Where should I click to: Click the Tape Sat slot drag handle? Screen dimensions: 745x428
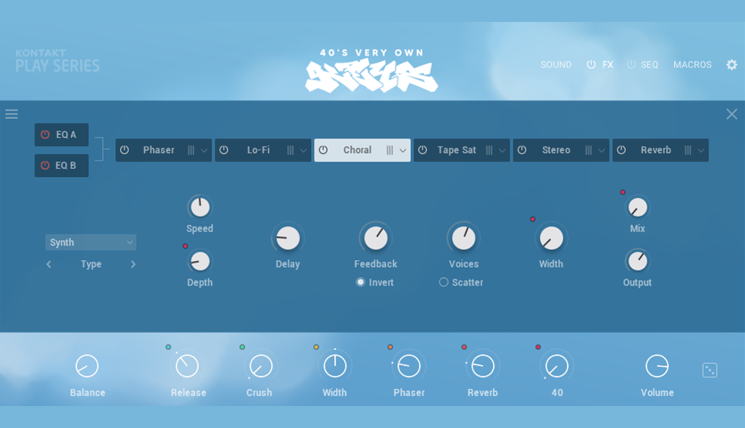coord(489,150)
